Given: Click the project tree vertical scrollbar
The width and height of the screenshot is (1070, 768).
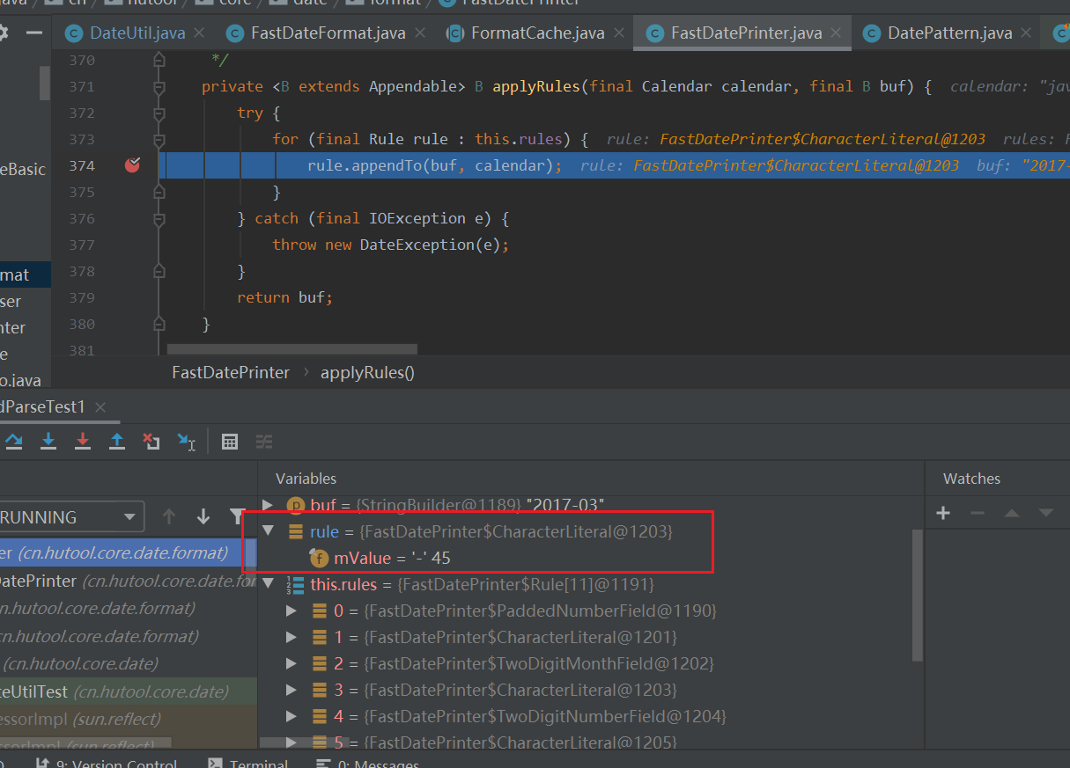Looking at the screenshot, I should click(45, 83).
